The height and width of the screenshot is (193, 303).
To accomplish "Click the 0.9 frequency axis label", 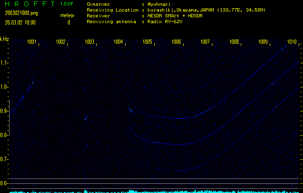I will coord(4,111).
